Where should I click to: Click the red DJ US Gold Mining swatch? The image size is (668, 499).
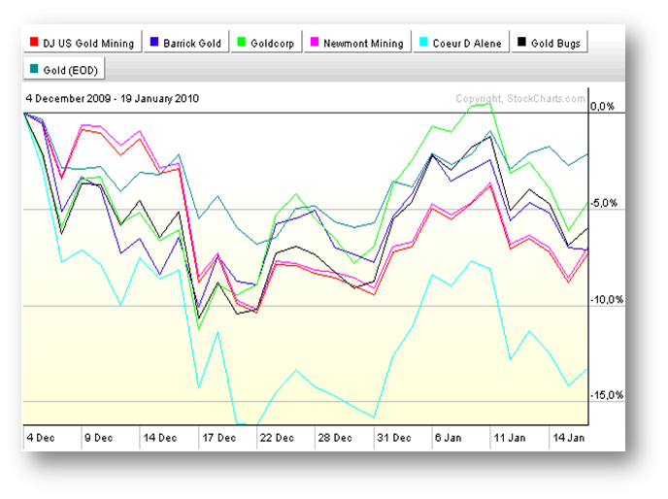(35, 43)
